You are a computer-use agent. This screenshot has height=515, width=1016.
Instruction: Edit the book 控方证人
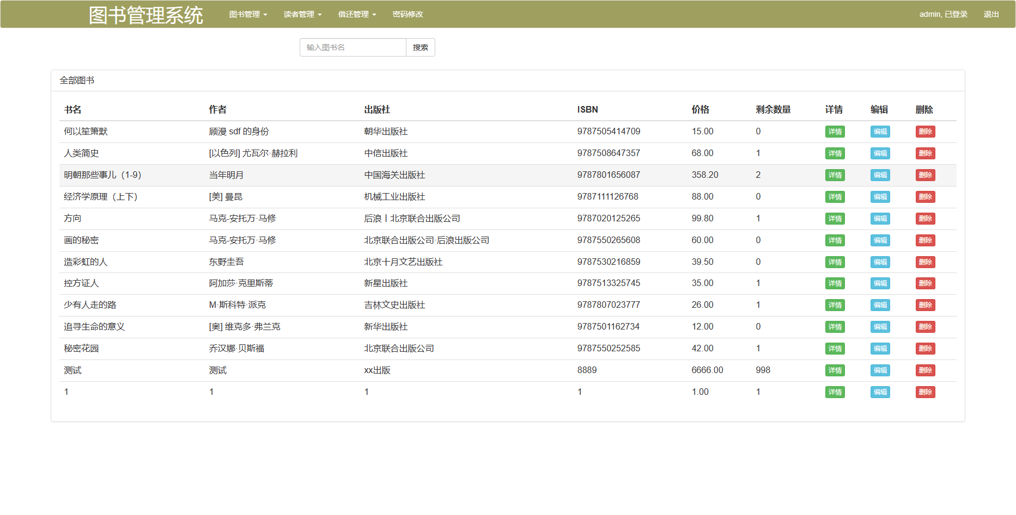click(x=880, y=283)
